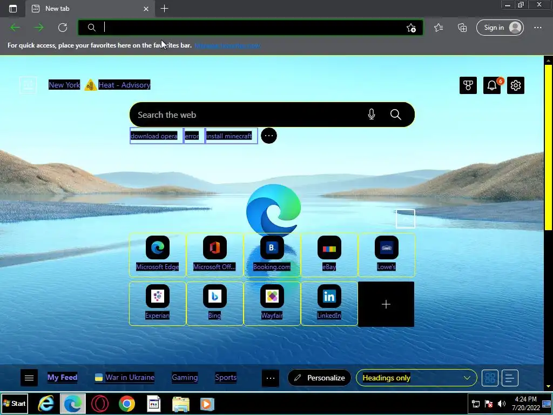This screenshot has height=415, width=553.
Task: Select the My Feed tab
Action: pyautogui.click(x=63, y=377)
